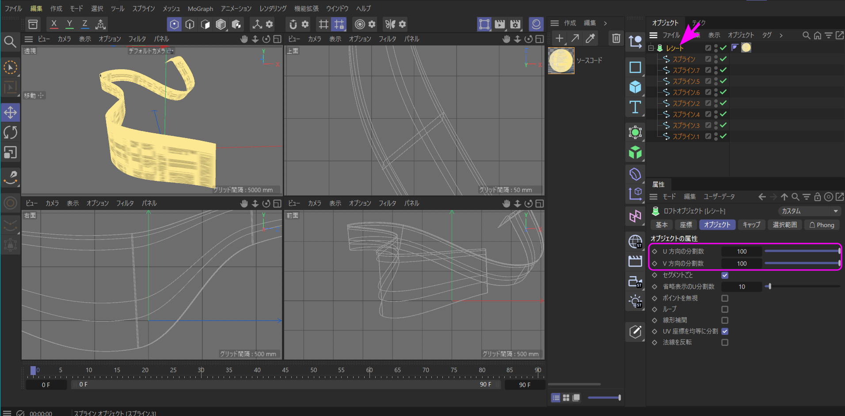Click the Cube primitive icon
845x416 pixels.
635,87
